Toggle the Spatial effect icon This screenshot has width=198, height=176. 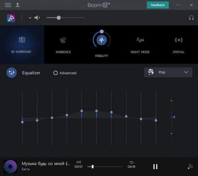179,40
